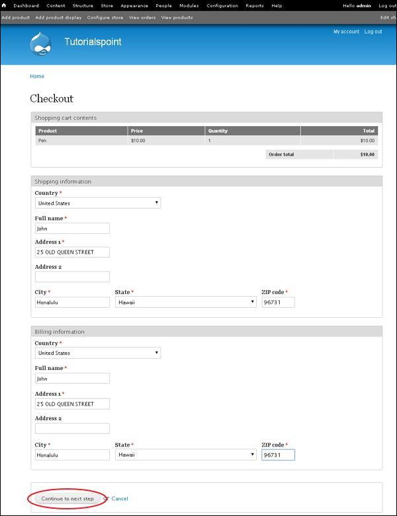Click the admin user link
Screen dimensions: 397x516
[x=363, y=5]
